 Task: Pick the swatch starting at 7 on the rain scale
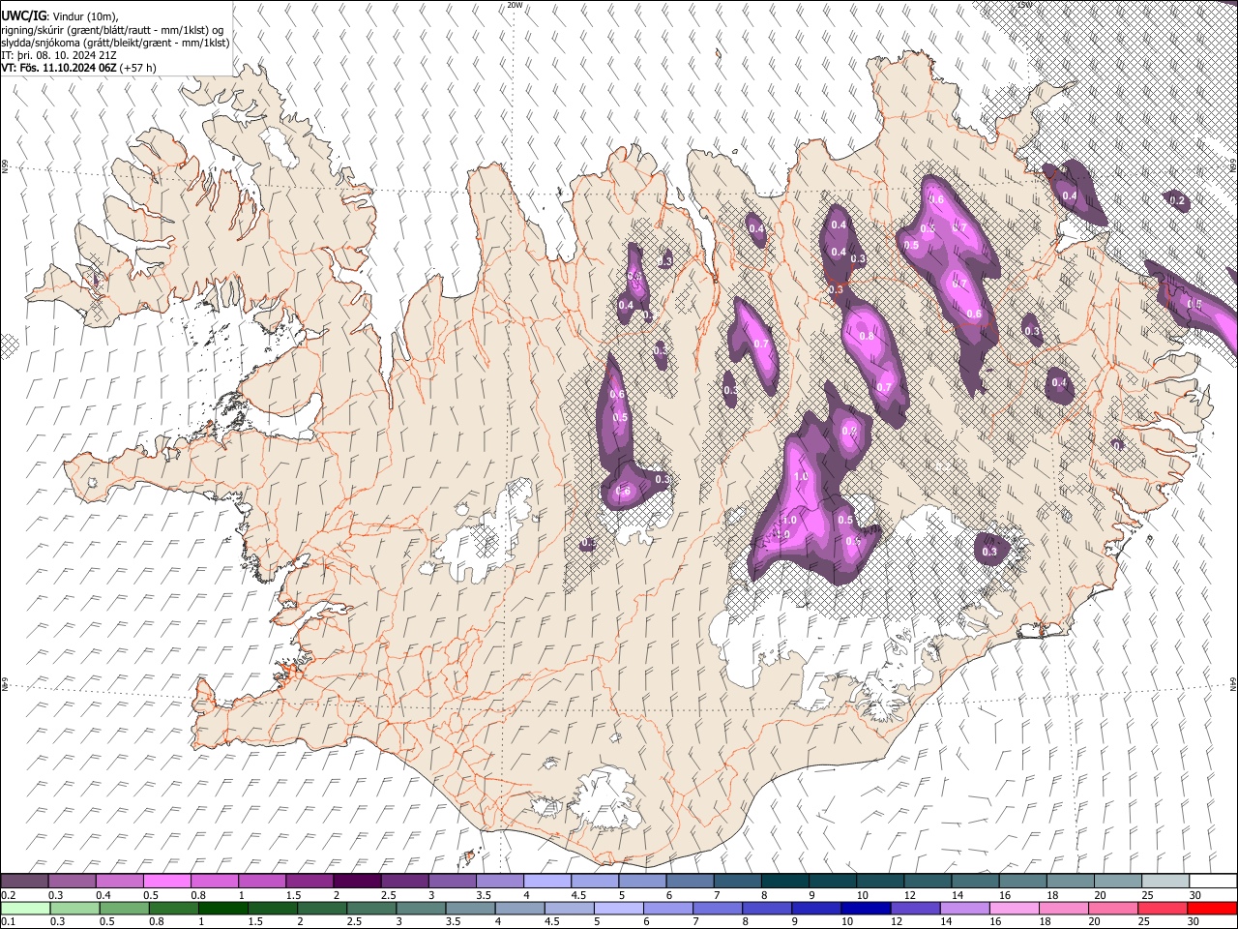[x=716, y=908]
